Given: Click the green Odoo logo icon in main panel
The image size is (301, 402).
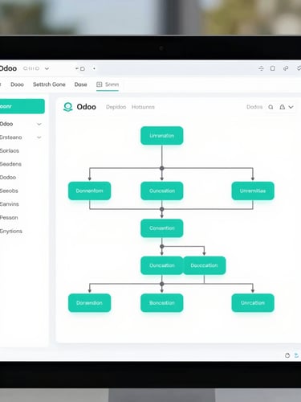Looking at the screenshot, I should pos(68,107).
